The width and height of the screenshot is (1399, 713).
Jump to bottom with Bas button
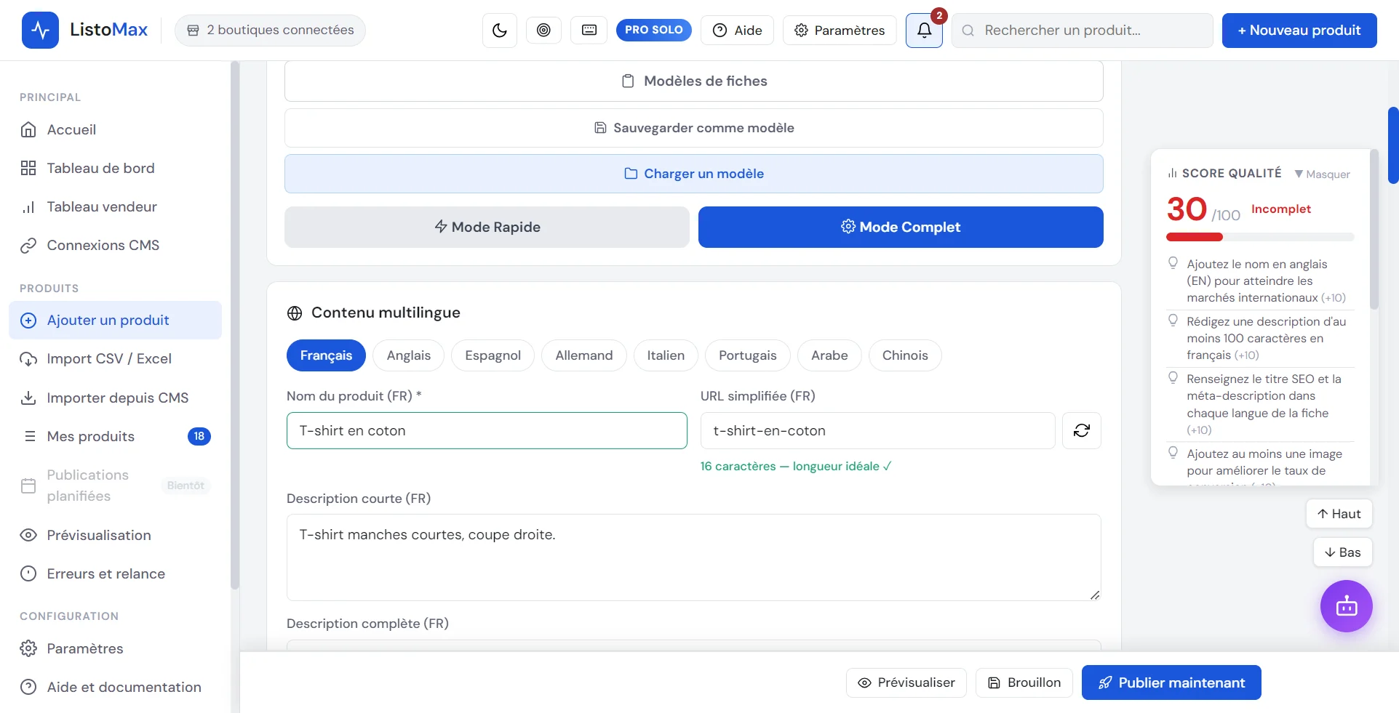[x=1342, y=552]
